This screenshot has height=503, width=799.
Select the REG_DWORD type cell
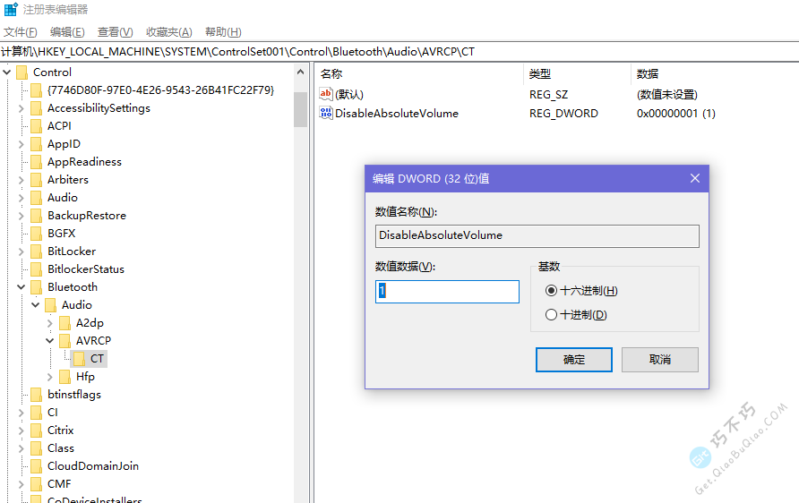(563, 113)
